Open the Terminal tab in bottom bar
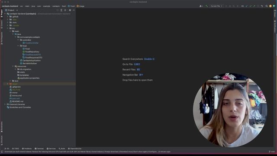The image size is (277, 156). pyautogui.click(x=39, y=149)
